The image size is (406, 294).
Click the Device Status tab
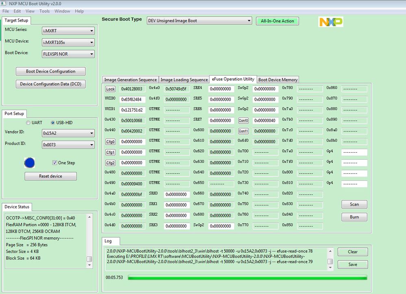[17, 207]
